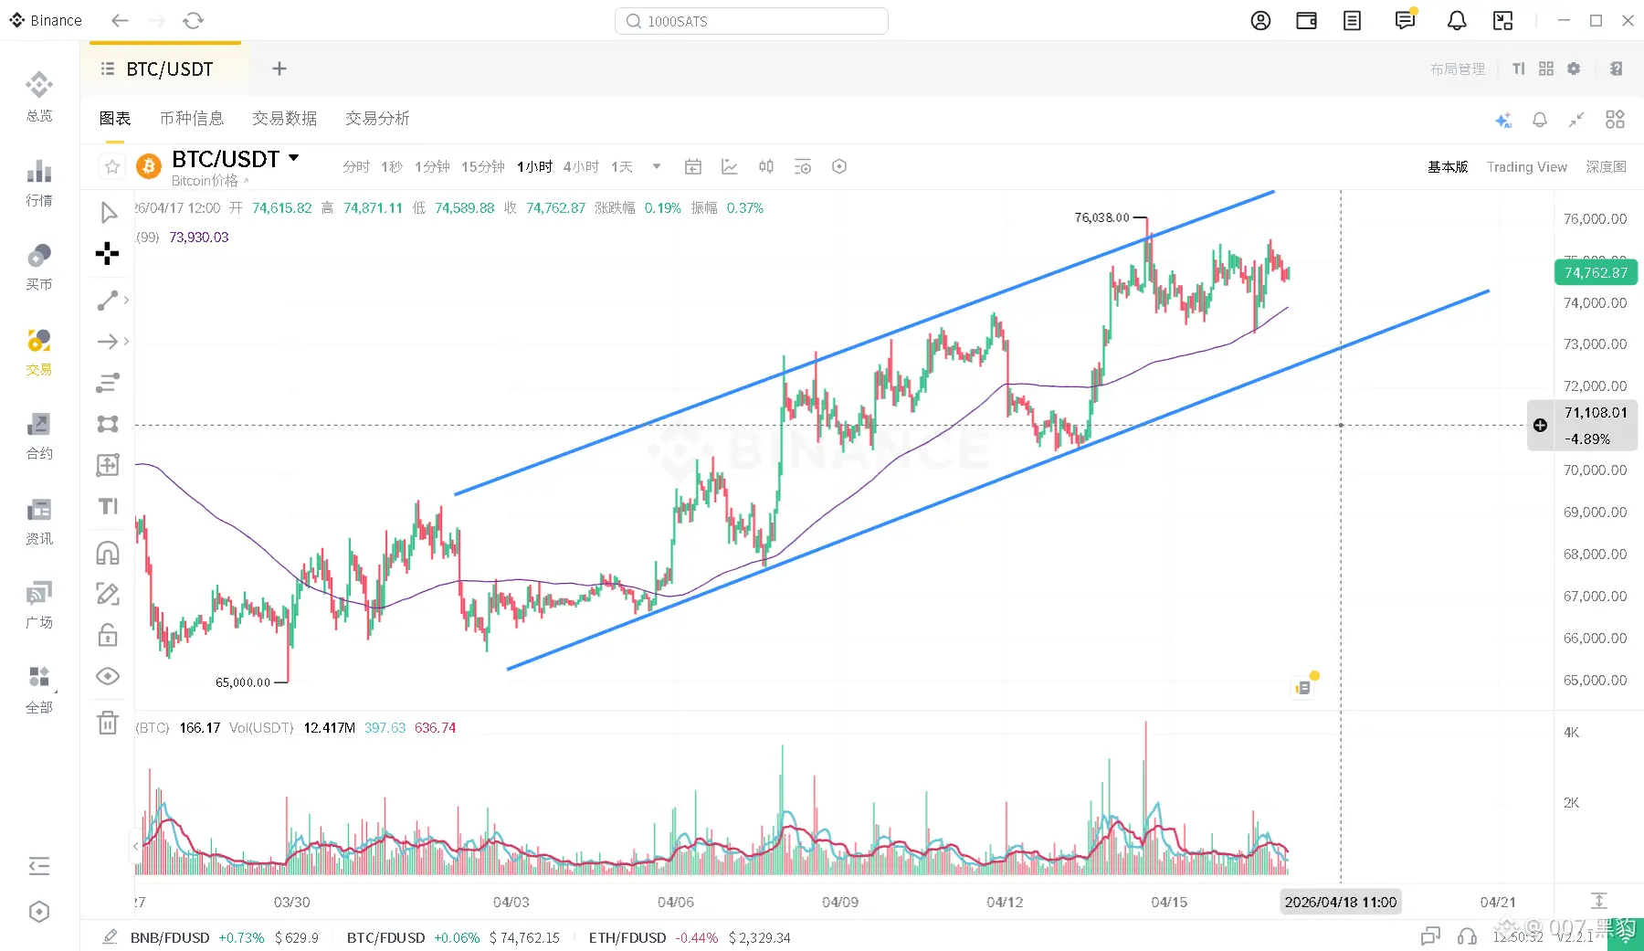Set a price alert bell above the chart
The height and width of the screenshot is (951, 1644).
pyautogui.click(x=1540, y=120)
